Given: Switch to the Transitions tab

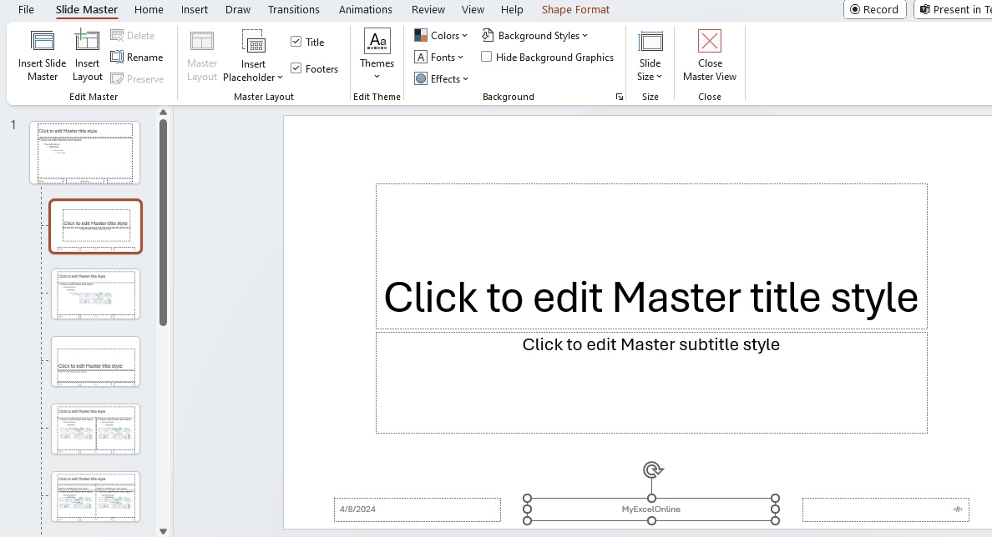Looking at the screenshot, I should 294,9.
